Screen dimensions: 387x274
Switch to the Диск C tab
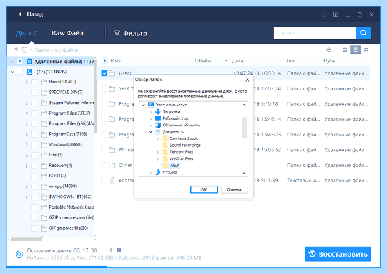click(x=27, y=33)
